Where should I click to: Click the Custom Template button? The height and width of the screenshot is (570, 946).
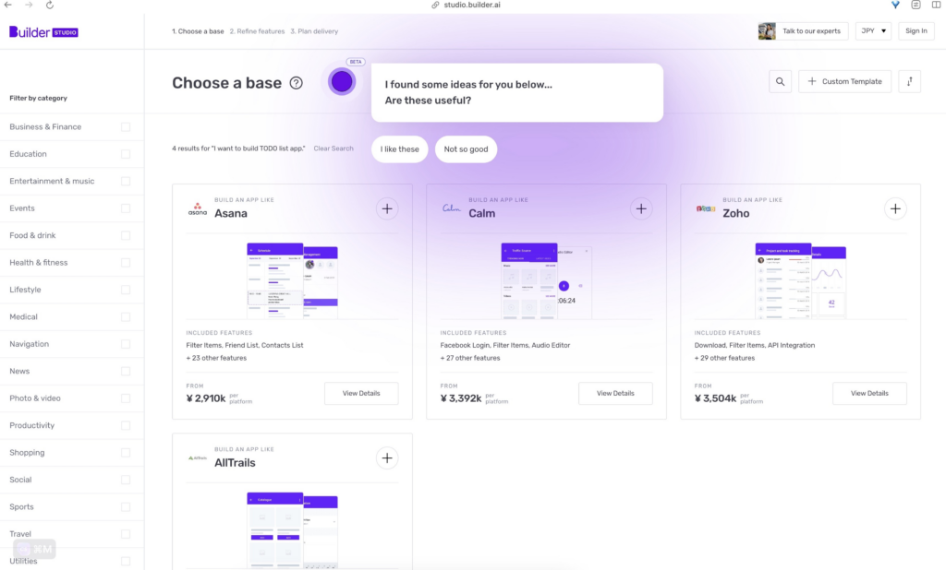pos(844,81)
